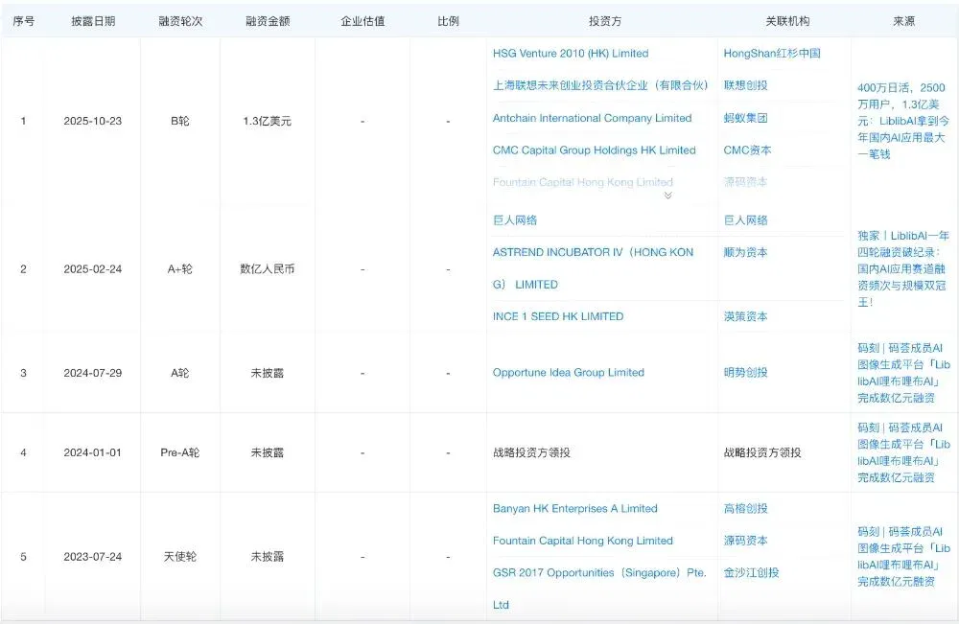This screenshot has height=624, width=959.
Task: Click the 投资方 column header
Action: pos(605,21)
